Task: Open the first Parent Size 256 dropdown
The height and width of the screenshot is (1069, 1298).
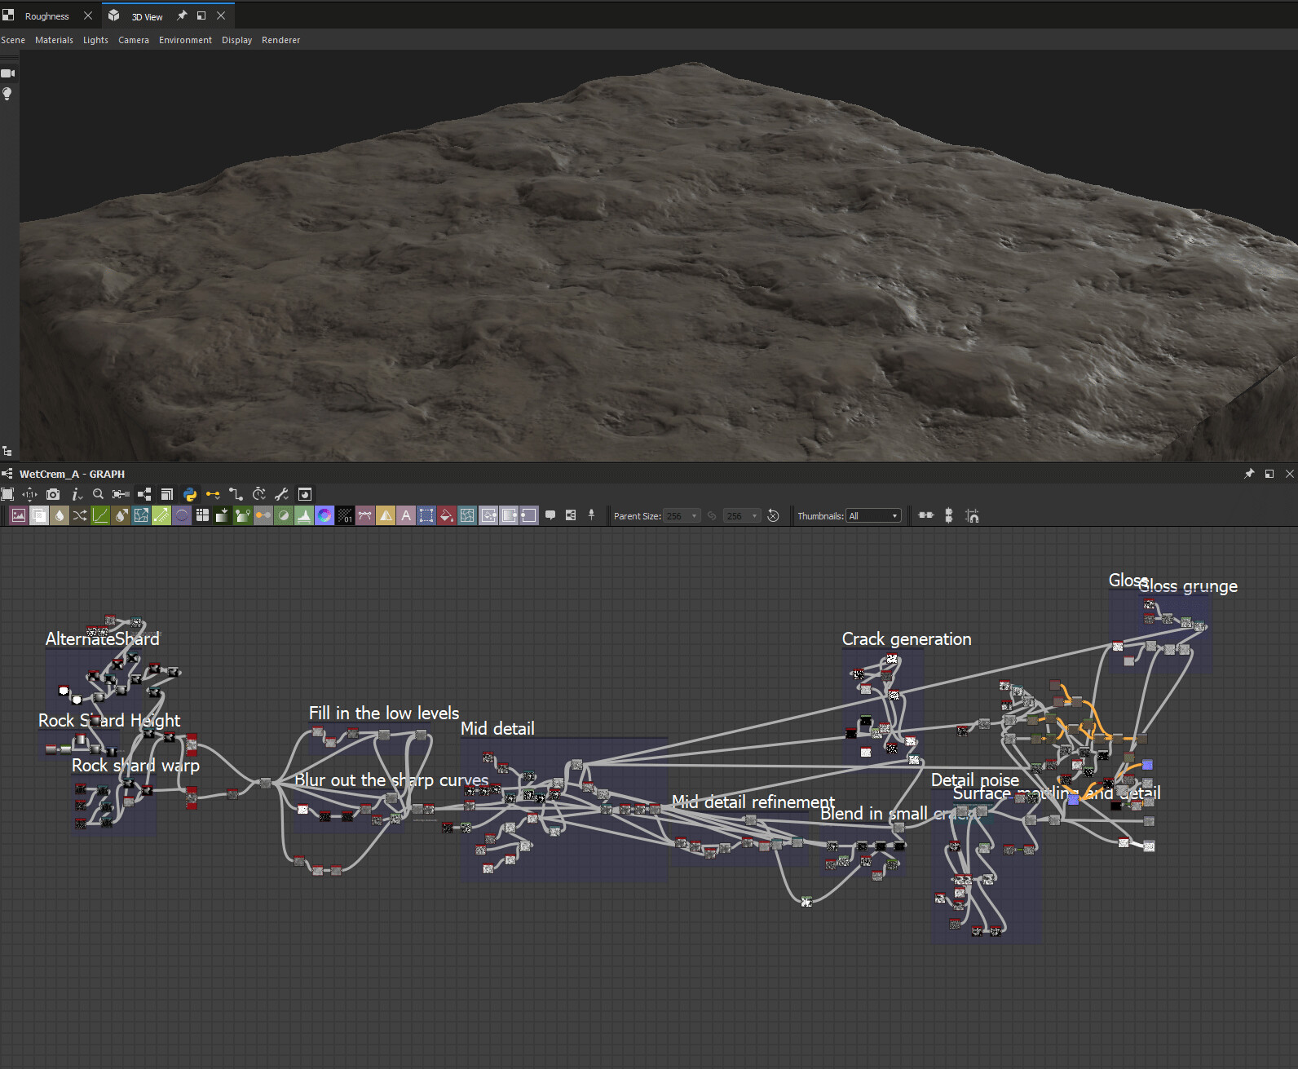Action: click(x=682, y=516)
